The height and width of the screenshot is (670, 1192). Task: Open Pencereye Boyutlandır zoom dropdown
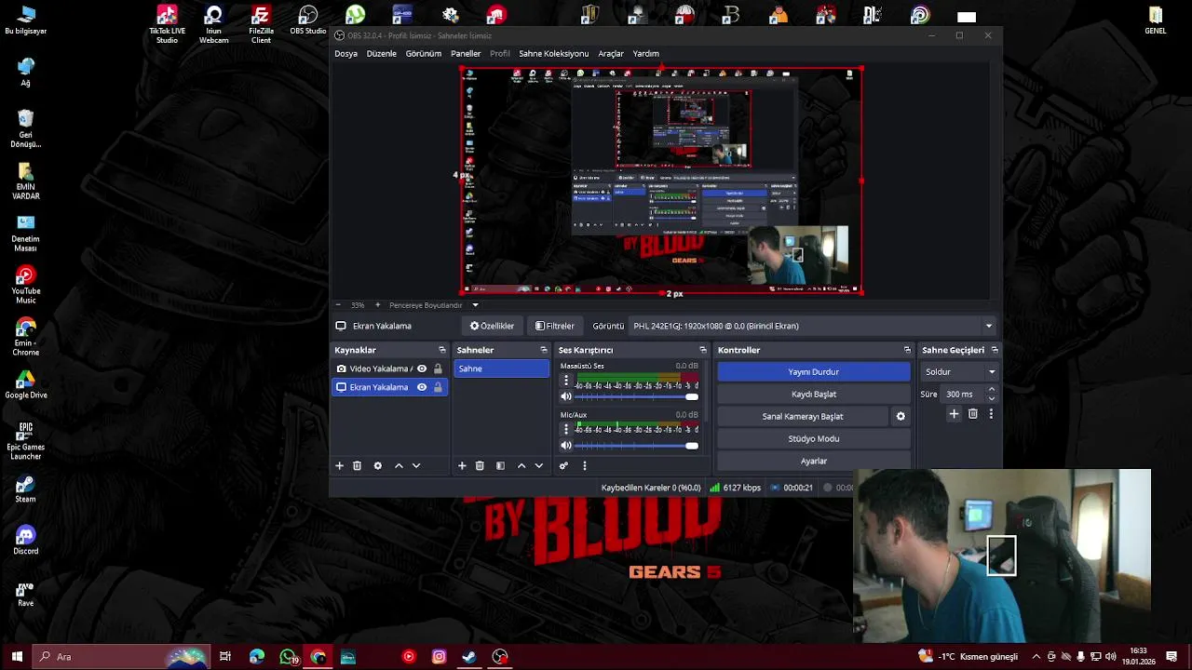pyautogui.click(x=475, y=305)
